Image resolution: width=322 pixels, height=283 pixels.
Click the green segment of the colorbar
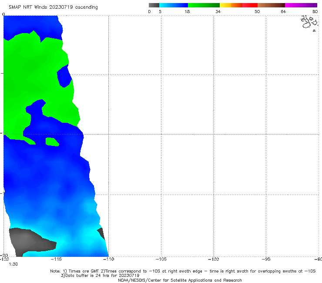point(204,5)
